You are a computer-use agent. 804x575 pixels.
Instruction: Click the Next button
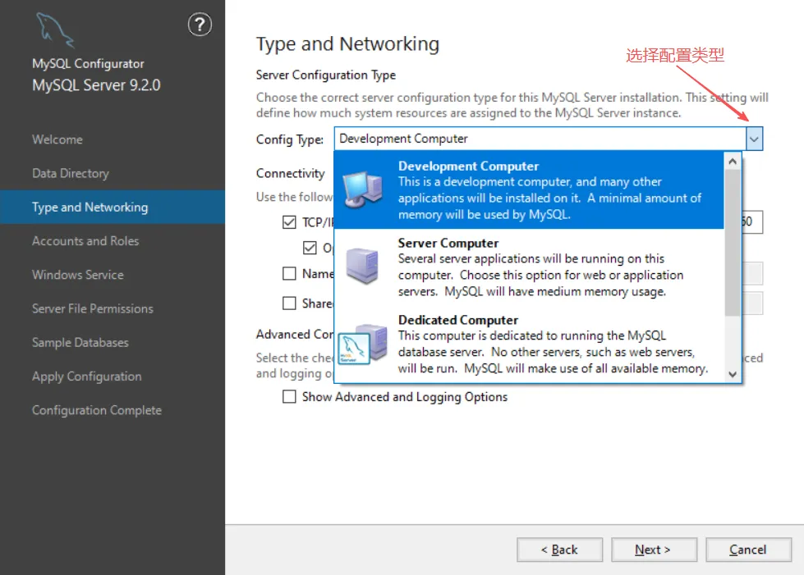(x=654, y=550)
